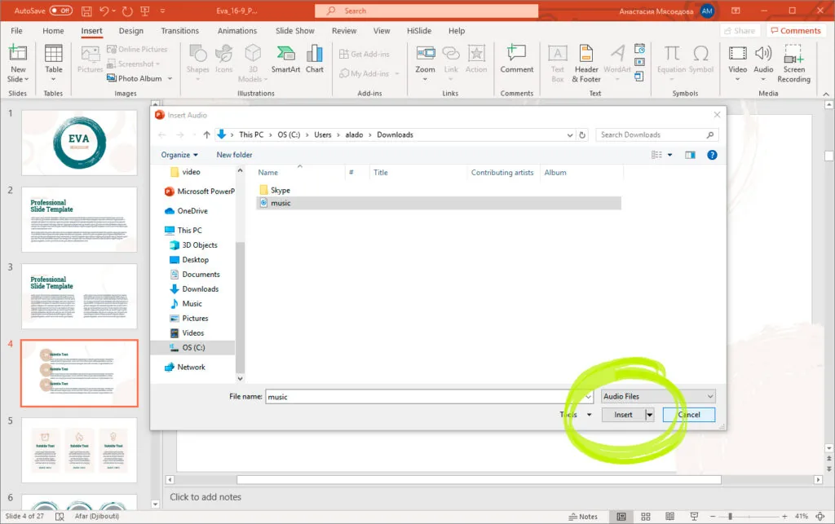Go up one folder level arrow
The height and width of the screenshot is (524, 835).
pos(206,135)
